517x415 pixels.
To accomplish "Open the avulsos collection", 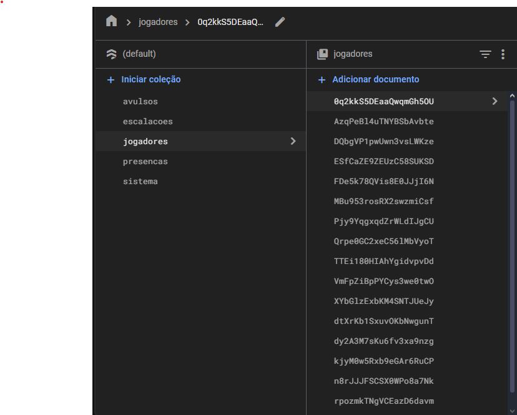I will (140, 102).
